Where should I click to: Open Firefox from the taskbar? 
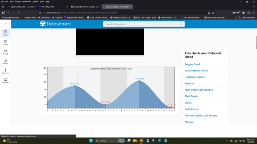click(x=141, y=141)
